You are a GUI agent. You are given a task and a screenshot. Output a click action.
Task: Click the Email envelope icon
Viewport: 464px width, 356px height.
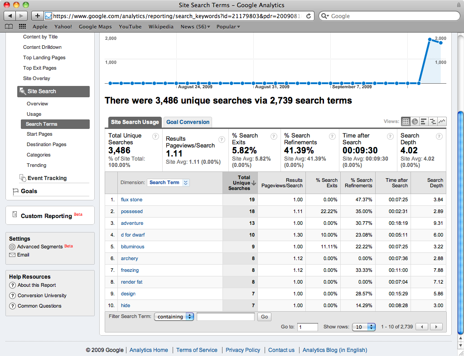[x=12, y=255]
